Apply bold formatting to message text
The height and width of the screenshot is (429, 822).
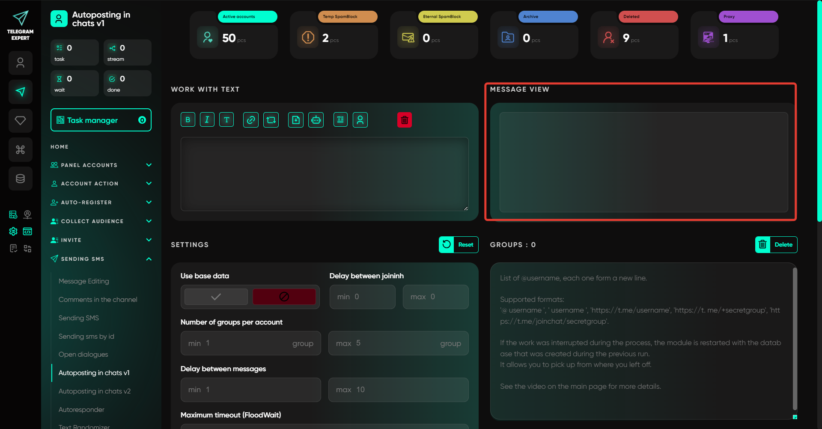pyautogui.click(x=188, y=120)
